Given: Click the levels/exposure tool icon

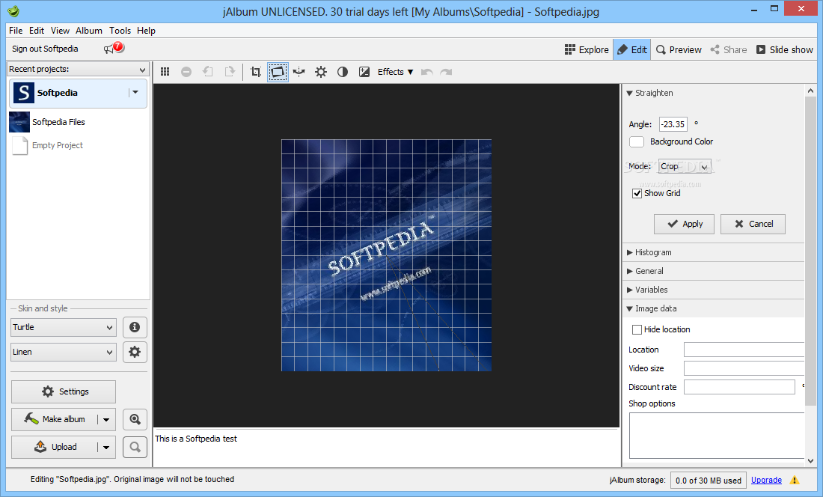Looking at the screenshot, I should [x=364, y=72].
